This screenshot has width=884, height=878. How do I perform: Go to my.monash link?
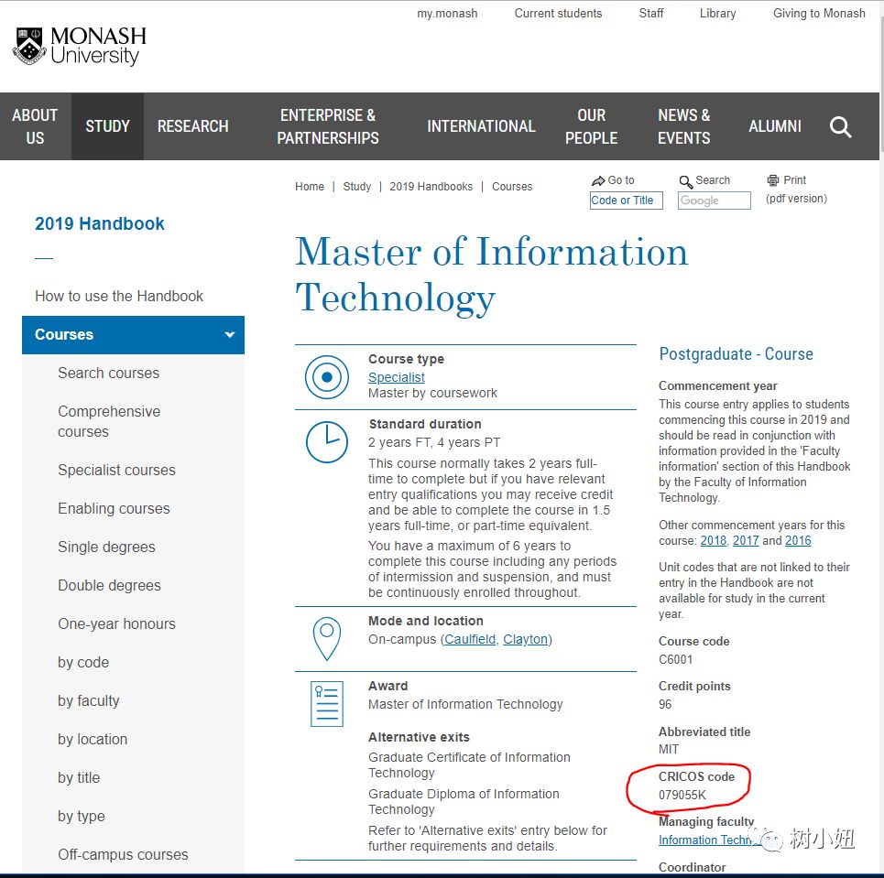[x=447, y=13]
